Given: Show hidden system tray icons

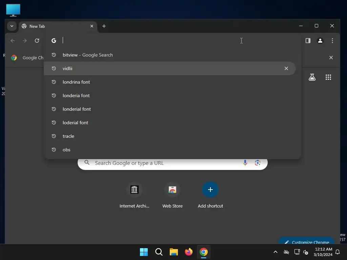Looking at the screenshot, I should point(275,252).
